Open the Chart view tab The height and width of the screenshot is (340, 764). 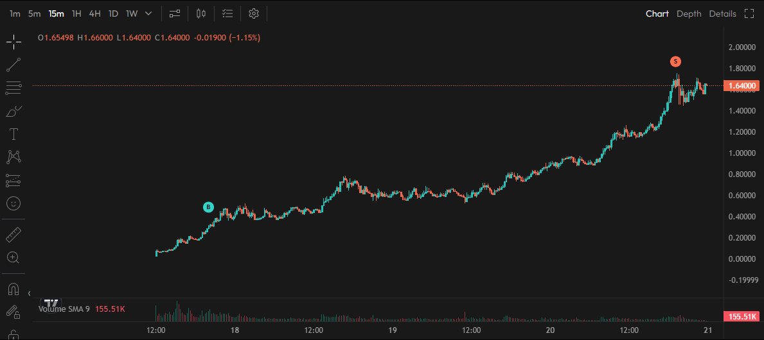(657, 13)
